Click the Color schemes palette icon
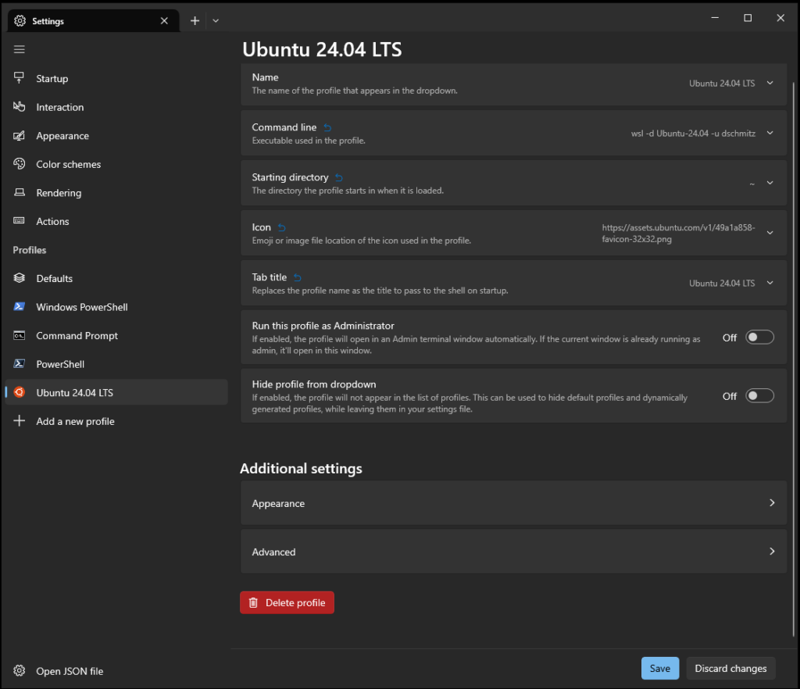The height and width of the screenshot is (689, 800). click(x=20, y=164)
